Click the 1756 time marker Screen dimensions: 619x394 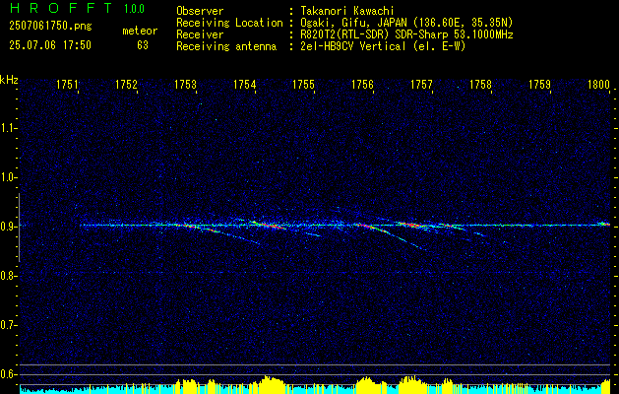click(362, 85)
